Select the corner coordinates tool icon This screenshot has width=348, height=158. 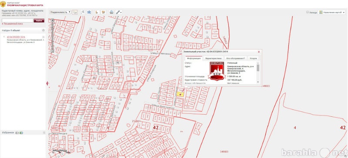(97, 12)
